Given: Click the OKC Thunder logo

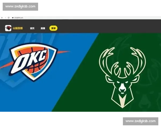Looking at the screenshot, I should click(x=34, y=62).
